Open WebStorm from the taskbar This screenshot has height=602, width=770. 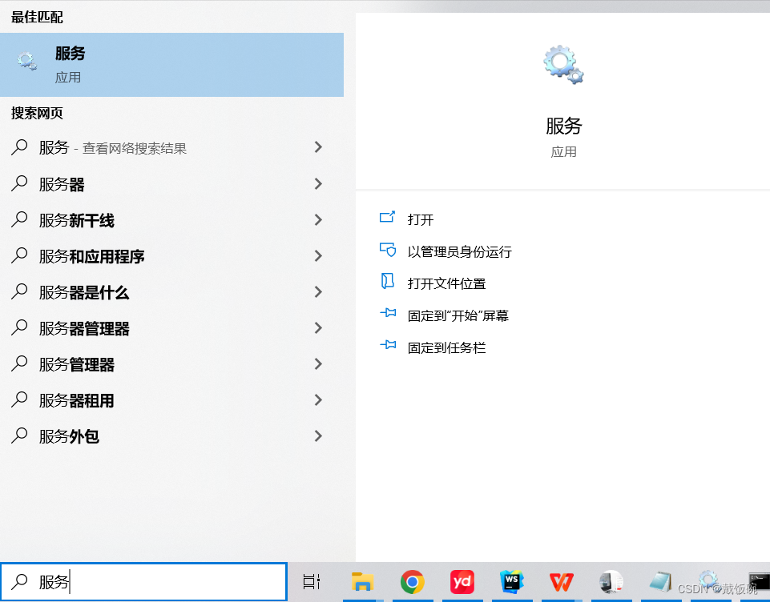511,582
